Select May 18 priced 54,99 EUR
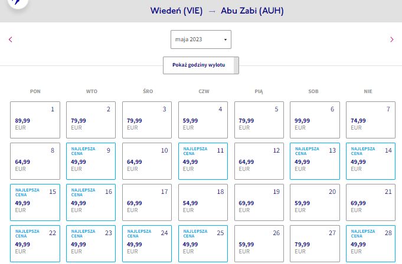 click(203, 202)
